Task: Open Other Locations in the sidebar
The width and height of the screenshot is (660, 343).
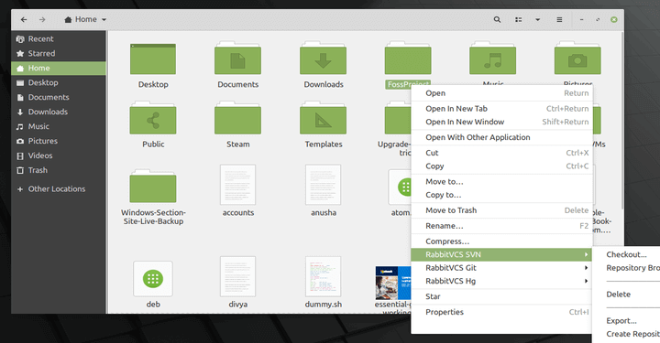Action: [x=59, y=189]
